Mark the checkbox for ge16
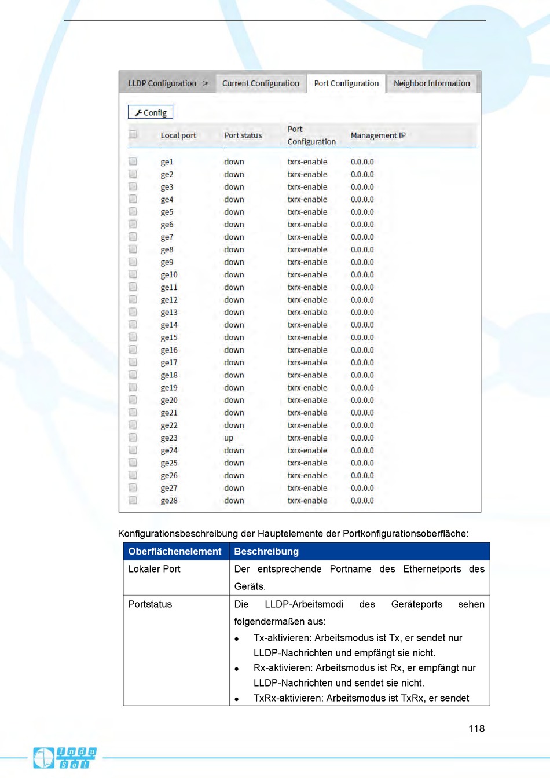The width and height of the screenshot is (550, 778). pos(133,350)
